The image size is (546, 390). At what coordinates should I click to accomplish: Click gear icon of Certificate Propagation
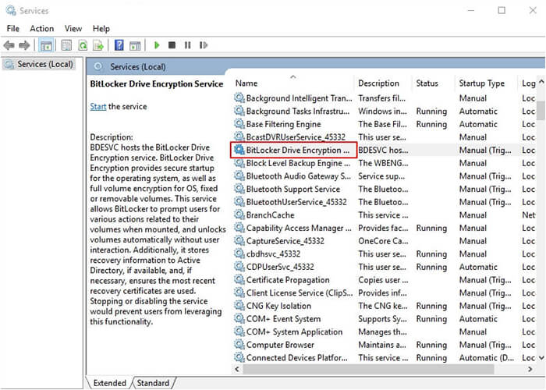point(239,279)
